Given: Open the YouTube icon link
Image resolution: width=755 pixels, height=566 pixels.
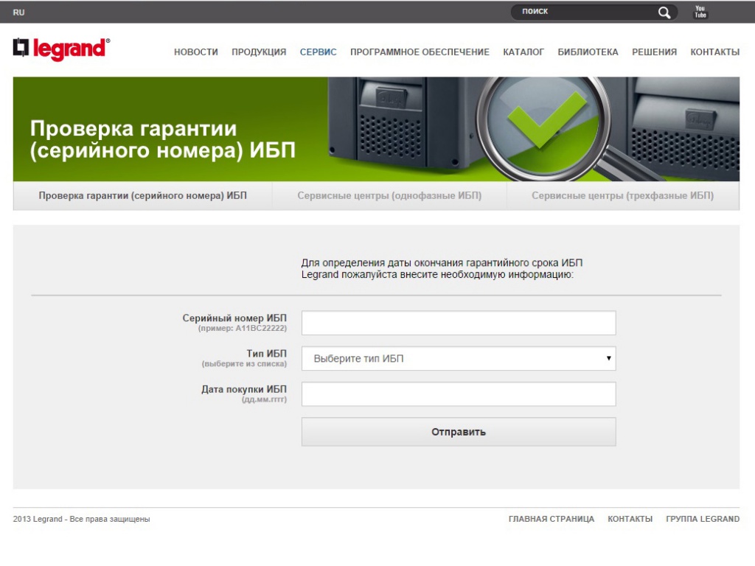Looking at the screenshot, I should [x=700, y=12].
